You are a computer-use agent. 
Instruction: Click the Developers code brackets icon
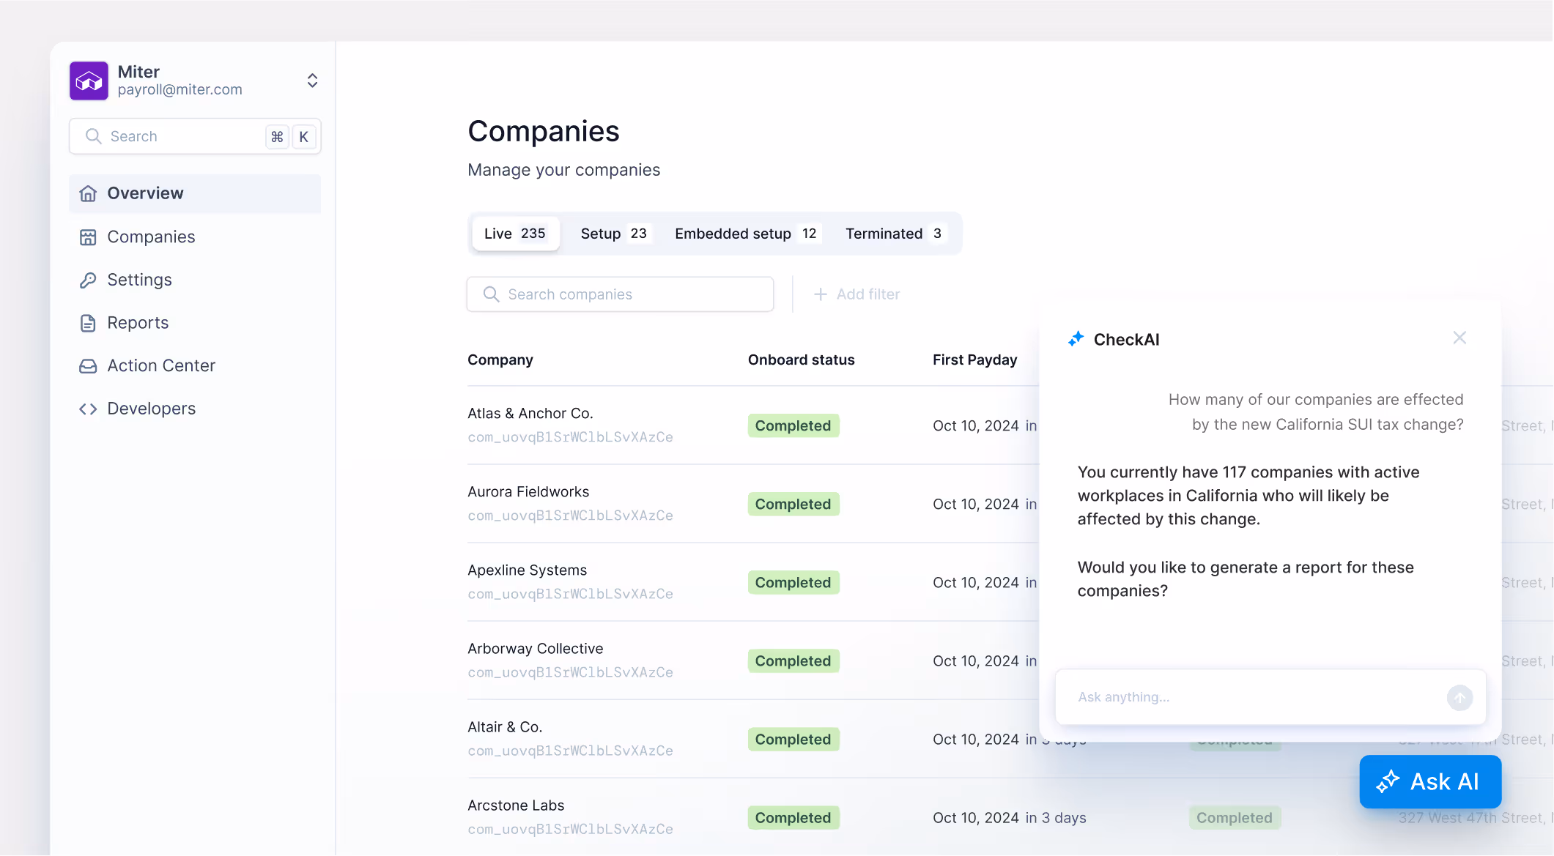(x=88, y=409)
